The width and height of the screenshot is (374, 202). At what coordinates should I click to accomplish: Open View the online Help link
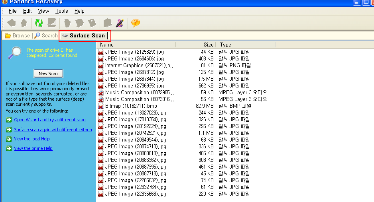pos(33,148)
